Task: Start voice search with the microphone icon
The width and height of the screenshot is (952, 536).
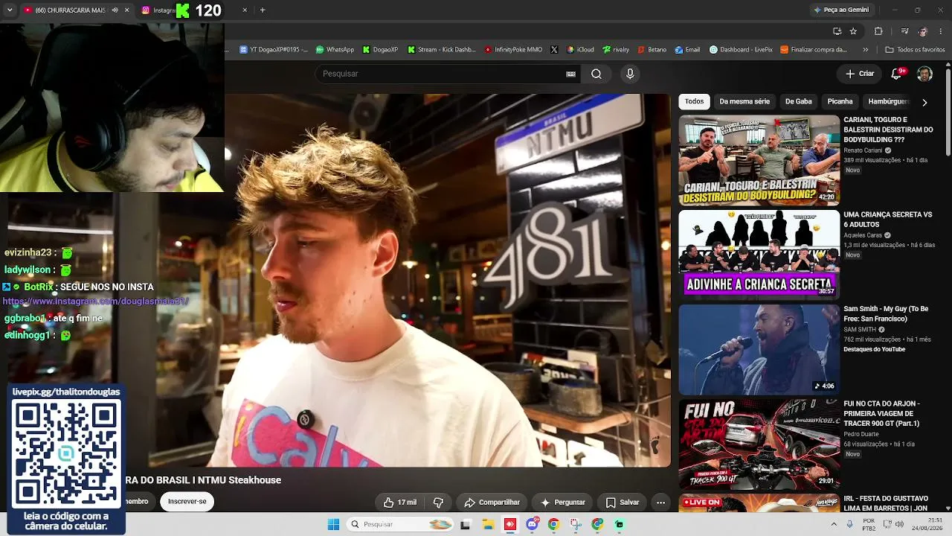Action: [630, 74]
